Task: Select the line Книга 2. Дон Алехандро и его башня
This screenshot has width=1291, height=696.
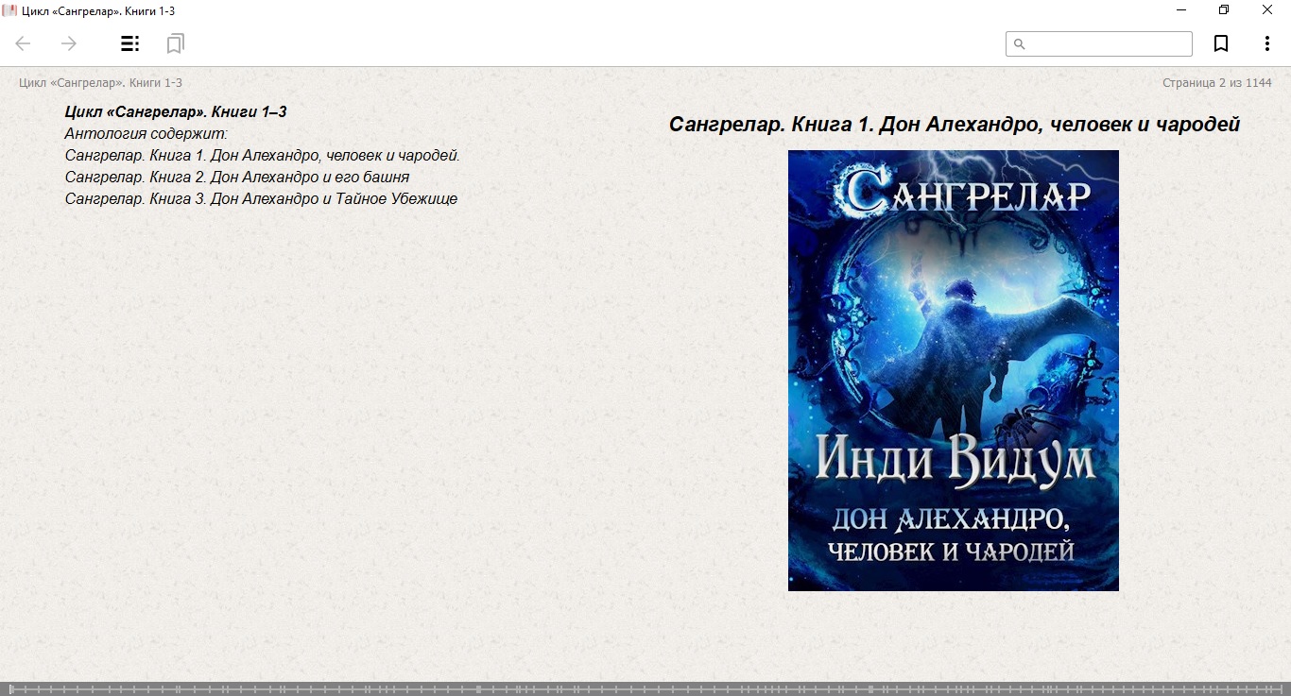Action: [237, 178]
